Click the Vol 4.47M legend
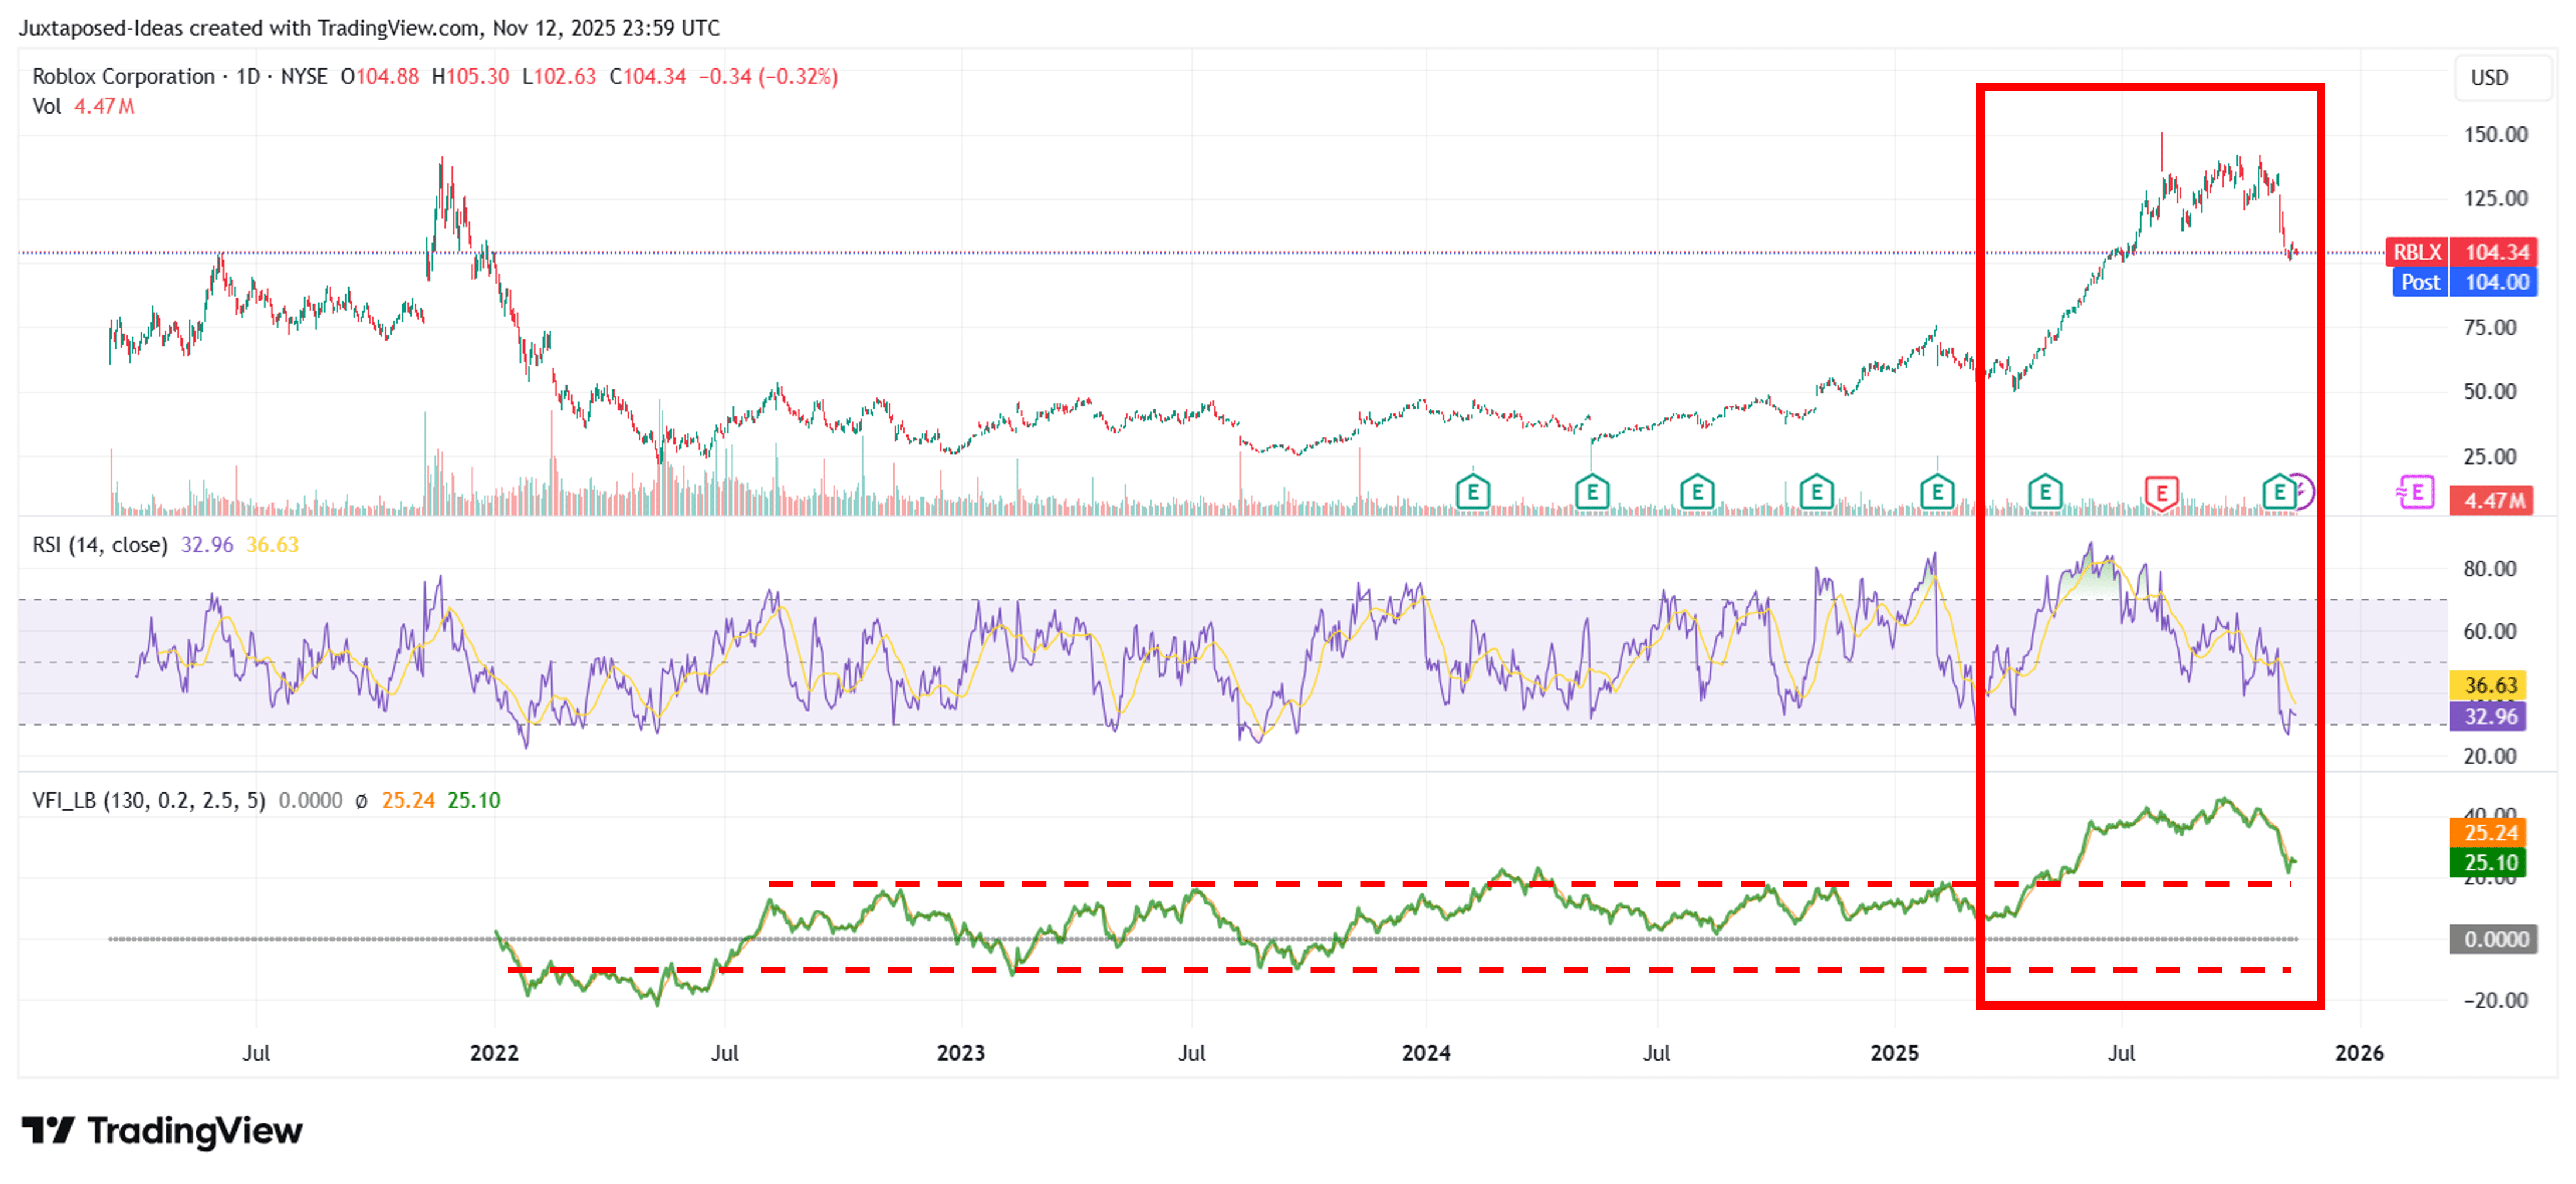2576x1184 pixels. [x=83, y=106]
